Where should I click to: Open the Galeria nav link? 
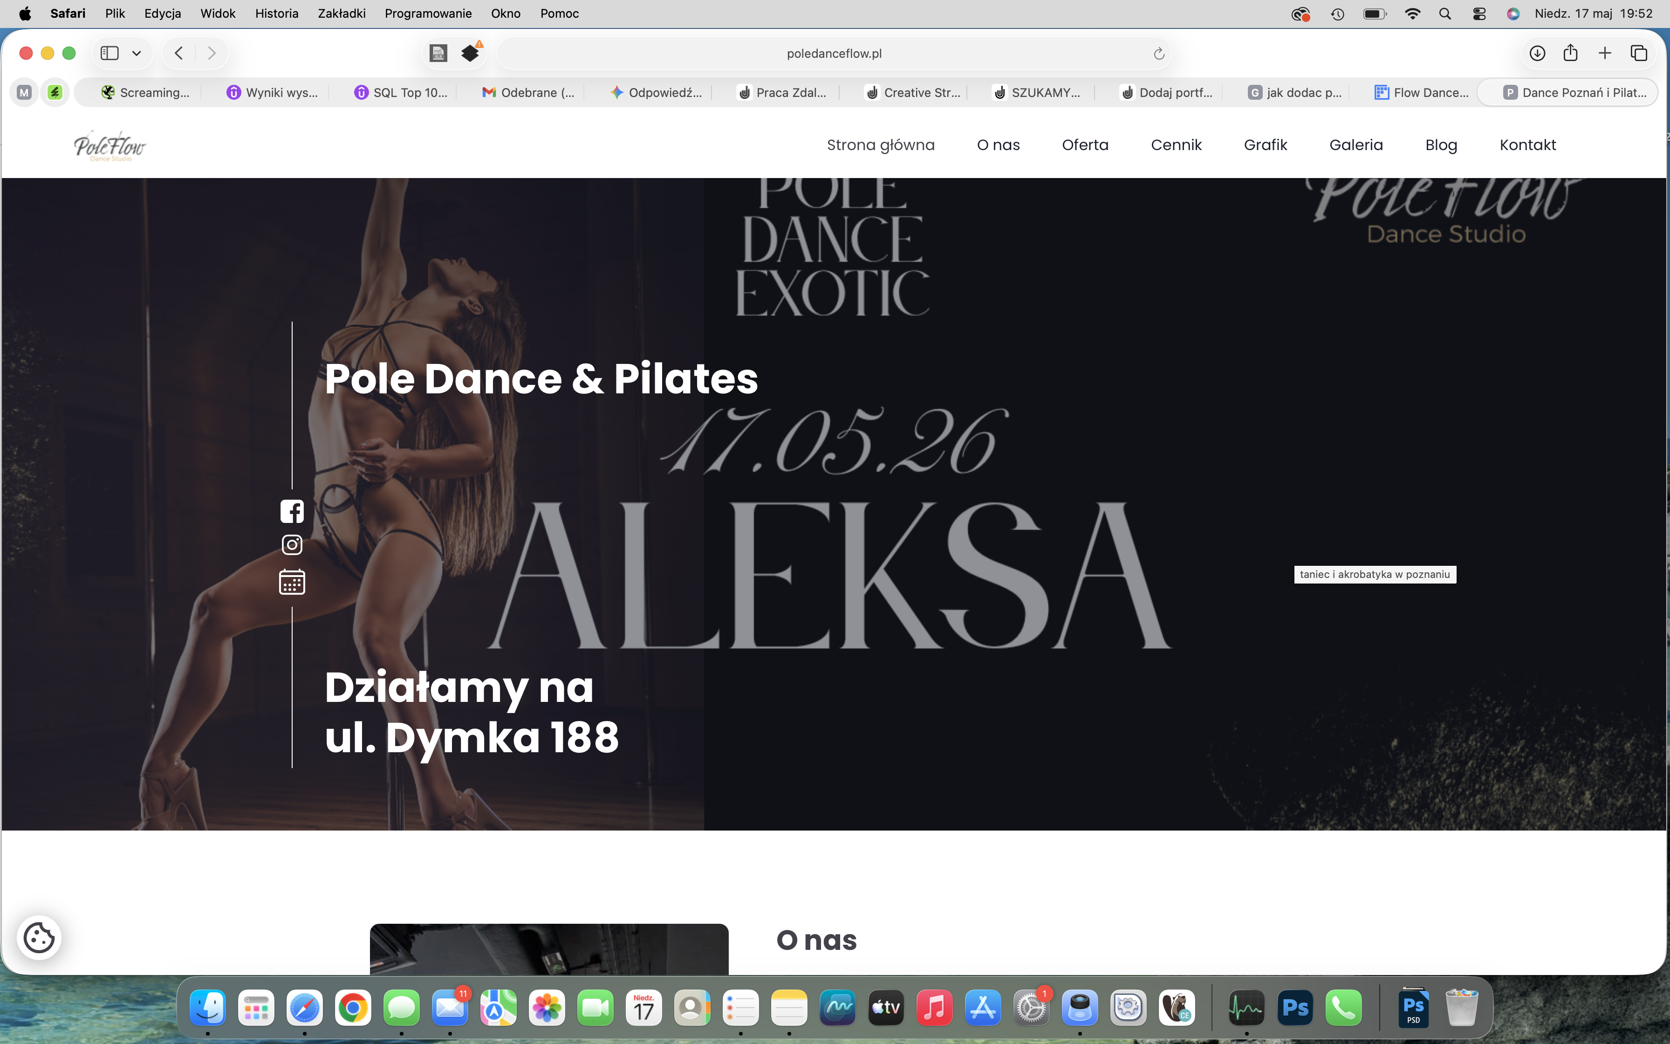point(1356,145)
